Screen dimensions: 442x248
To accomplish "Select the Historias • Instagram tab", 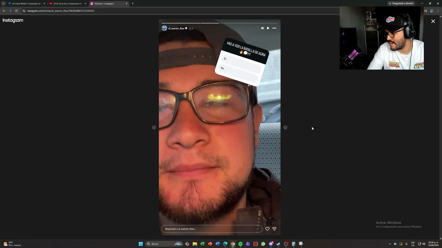I will 108,3.
